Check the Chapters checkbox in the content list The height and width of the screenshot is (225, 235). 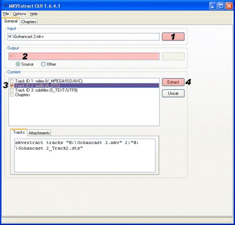pos(12,95)
